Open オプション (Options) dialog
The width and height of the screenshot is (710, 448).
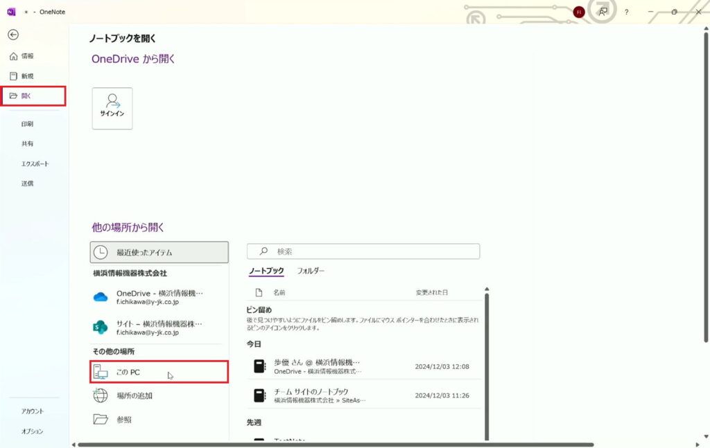tap(34, 431)
